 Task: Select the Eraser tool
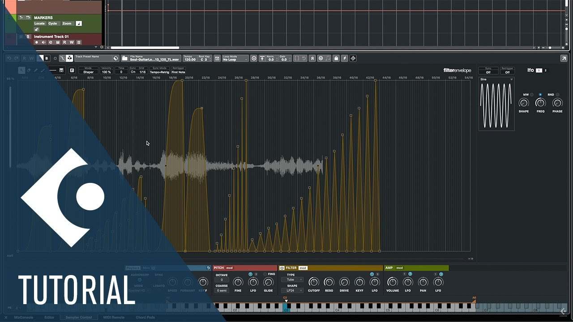(29, 70)
